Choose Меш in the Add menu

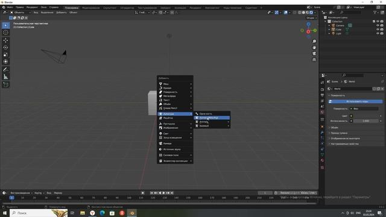175,84
